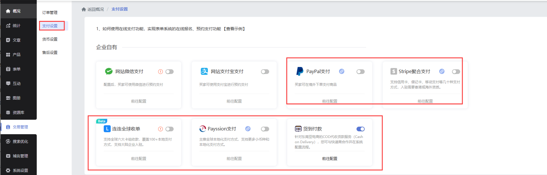The image size is (547, 175).
Task: Enable the 网站微信支付 toggle
Action: coord(170,72)
